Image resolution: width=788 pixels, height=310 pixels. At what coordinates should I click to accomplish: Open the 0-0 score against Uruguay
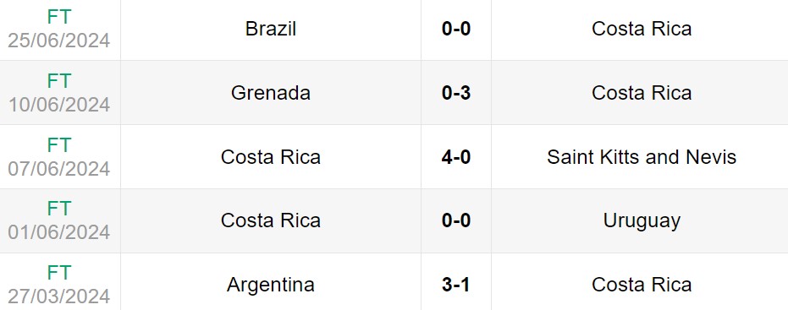tap(456, 220)
